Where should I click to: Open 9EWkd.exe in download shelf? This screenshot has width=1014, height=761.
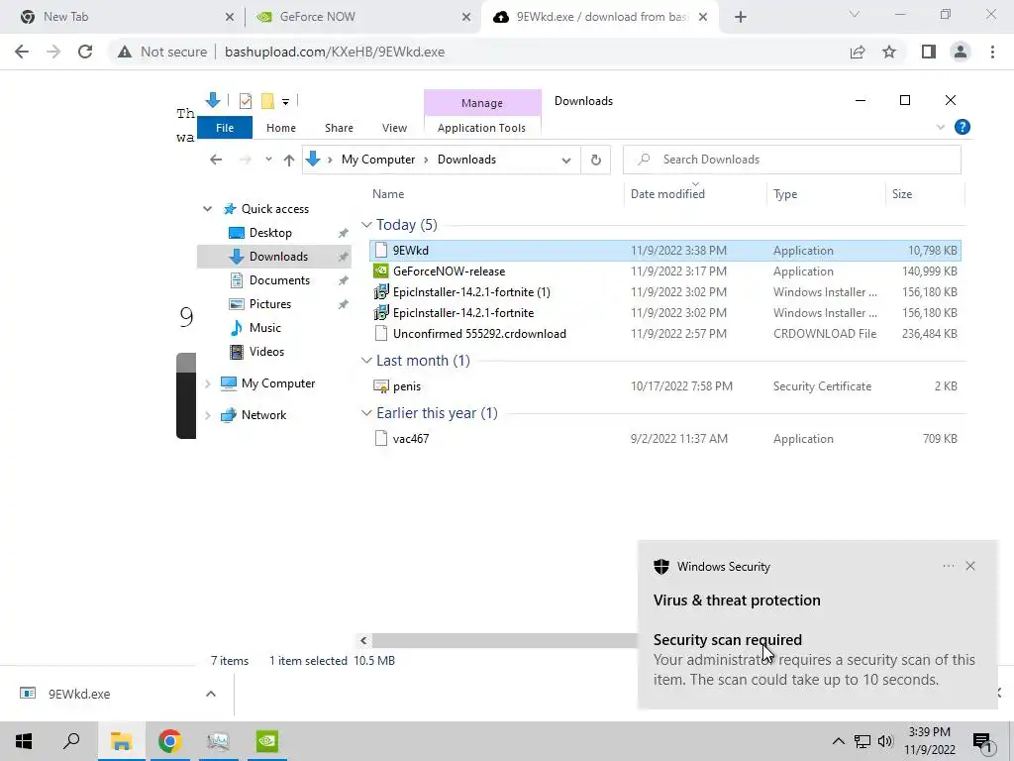pos(79,694)
